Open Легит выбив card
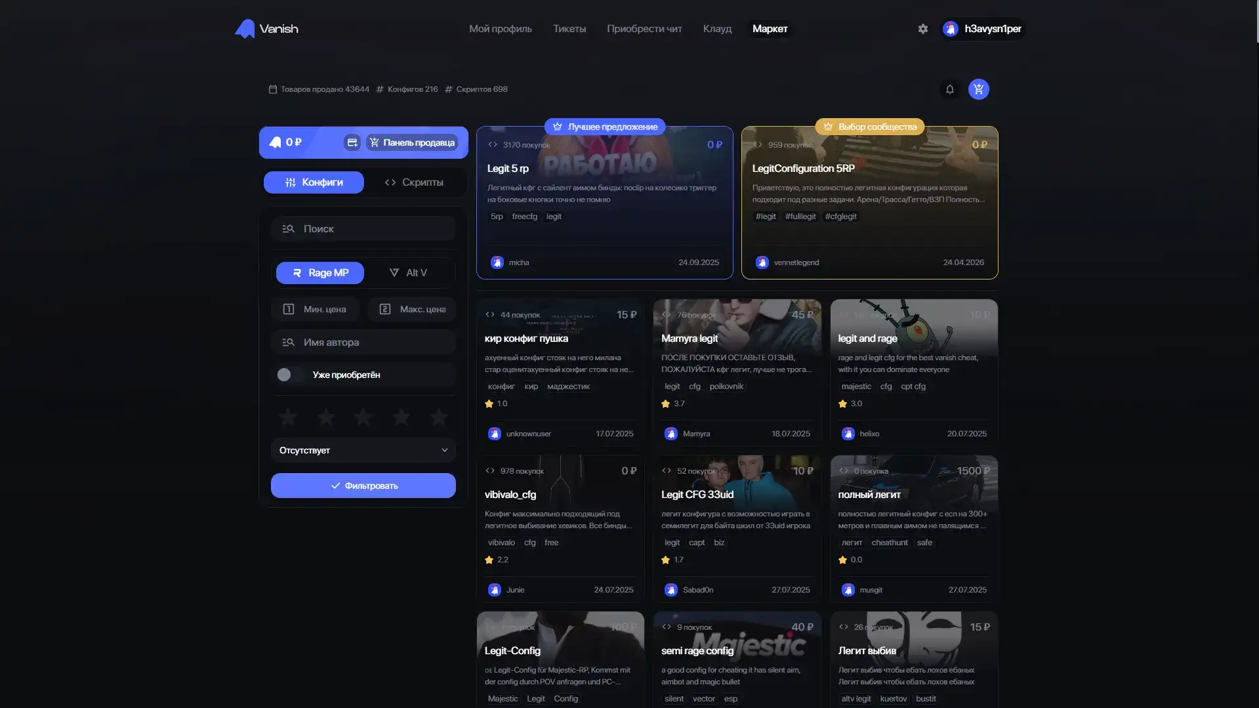1259x708 pixels. pos(914,660)
